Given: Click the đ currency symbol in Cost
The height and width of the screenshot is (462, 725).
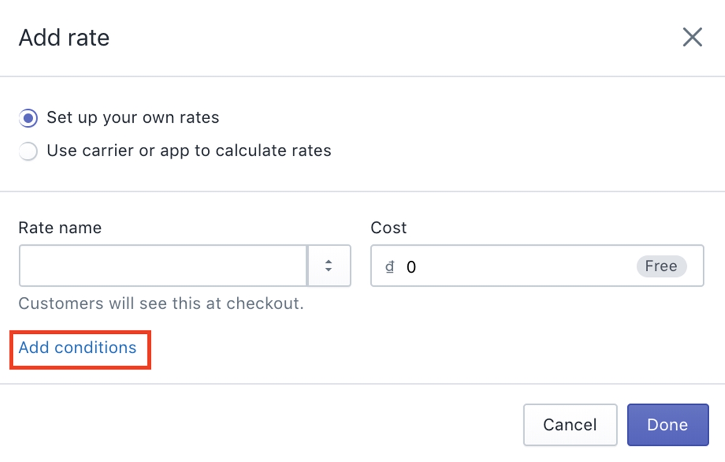Looking at the screenshot, I should click(390, 267).
